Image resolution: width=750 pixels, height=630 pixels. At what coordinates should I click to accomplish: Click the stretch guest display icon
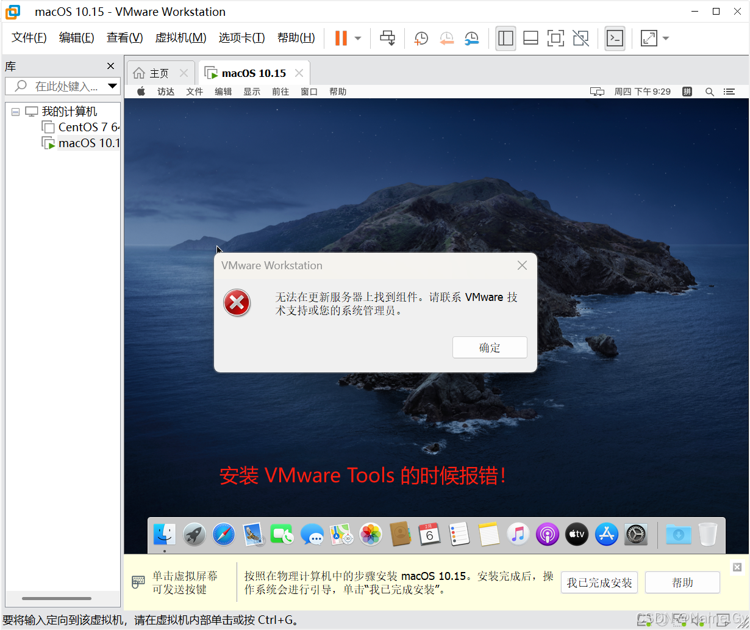click(x=649, y=38)
